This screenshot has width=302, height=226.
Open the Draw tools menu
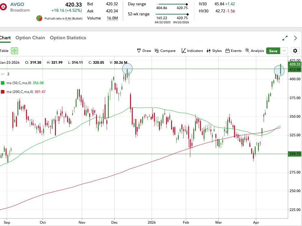click(144, 51)
